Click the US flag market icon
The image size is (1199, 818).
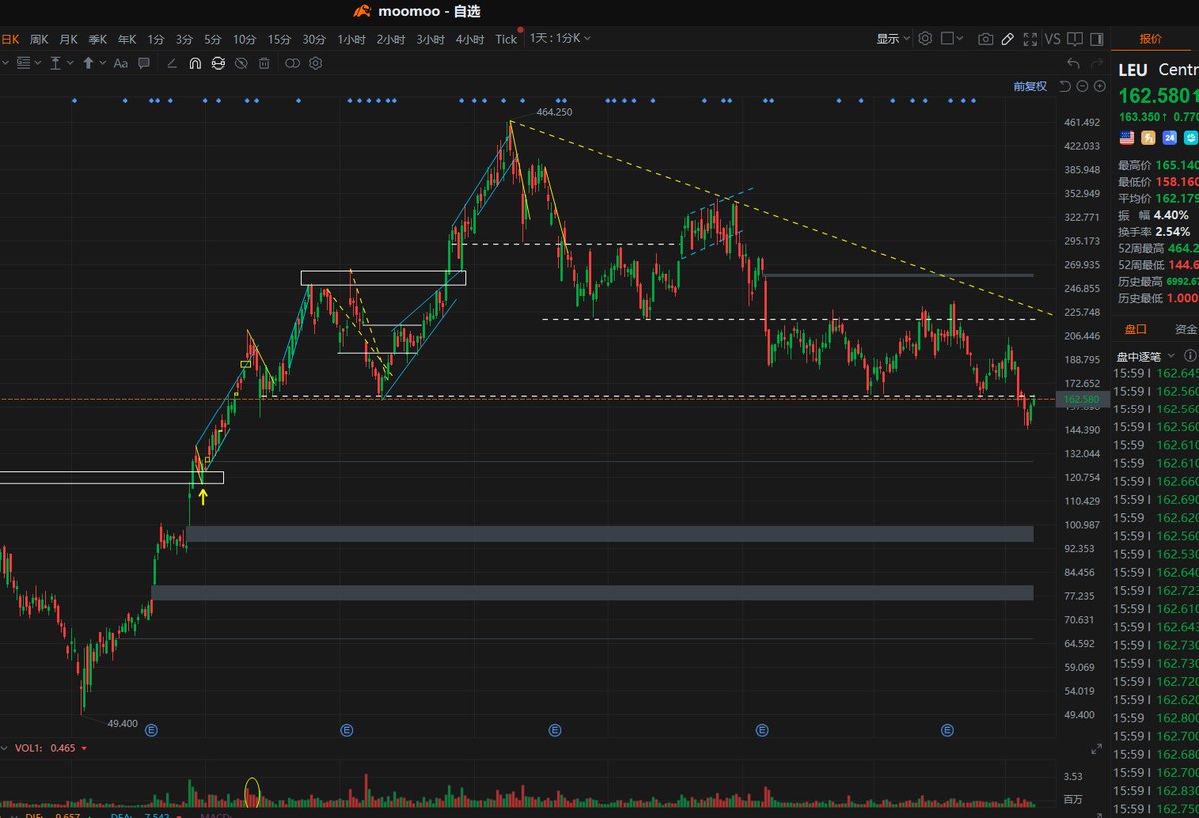1127,138
